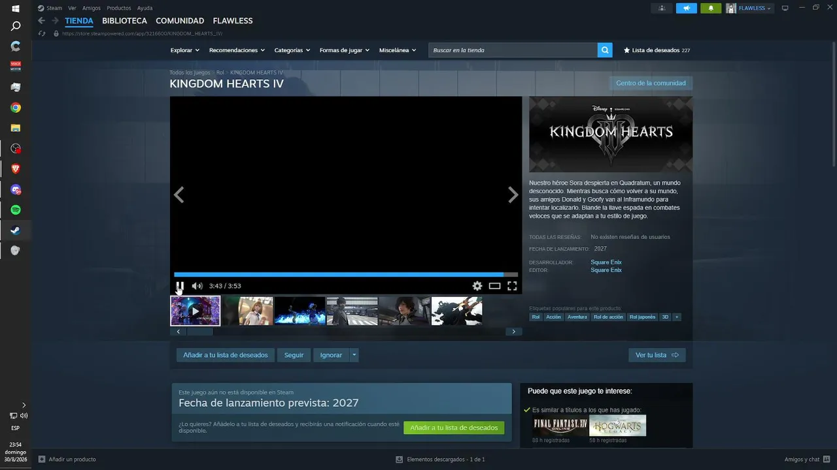Open the Productos menu
The width and height of the screenshot is (837, 470).
click(119, 8)
